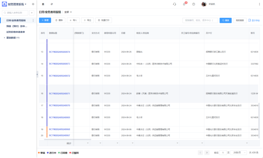Open the customer service headset icon
Viewport: 263px width, 158px height.
pyautogui.click(x=174, y=4)
